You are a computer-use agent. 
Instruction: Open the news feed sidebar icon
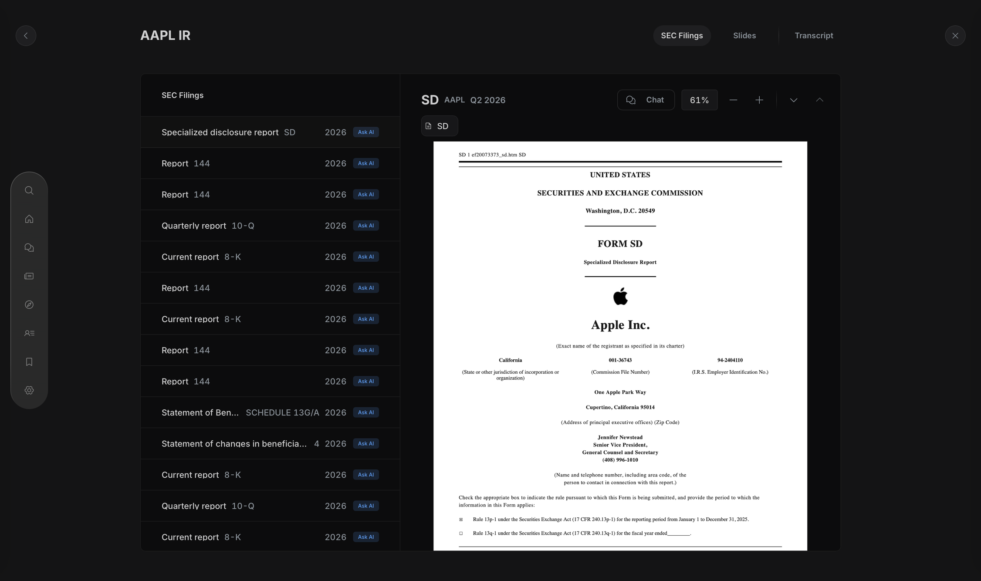coord(29,276)
